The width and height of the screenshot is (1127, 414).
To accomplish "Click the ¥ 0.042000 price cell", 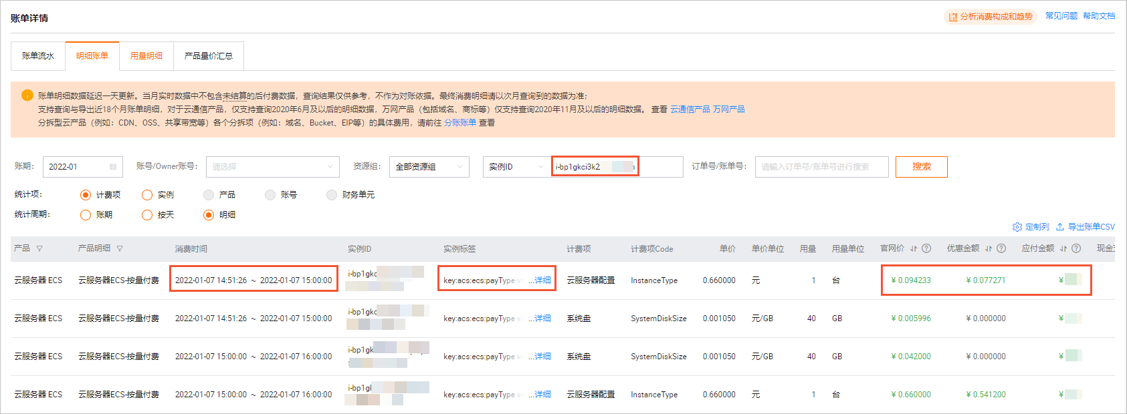I will click(911, 357).
